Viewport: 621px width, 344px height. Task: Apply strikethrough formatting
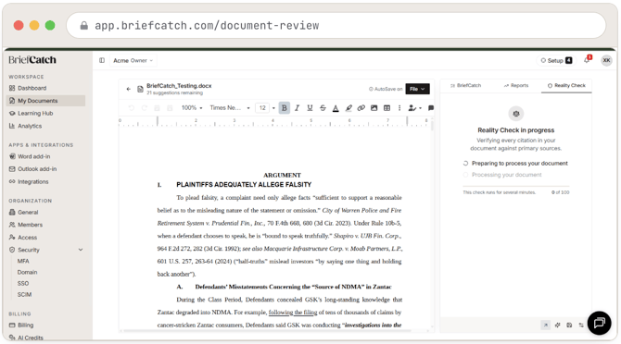coord(323,108)
